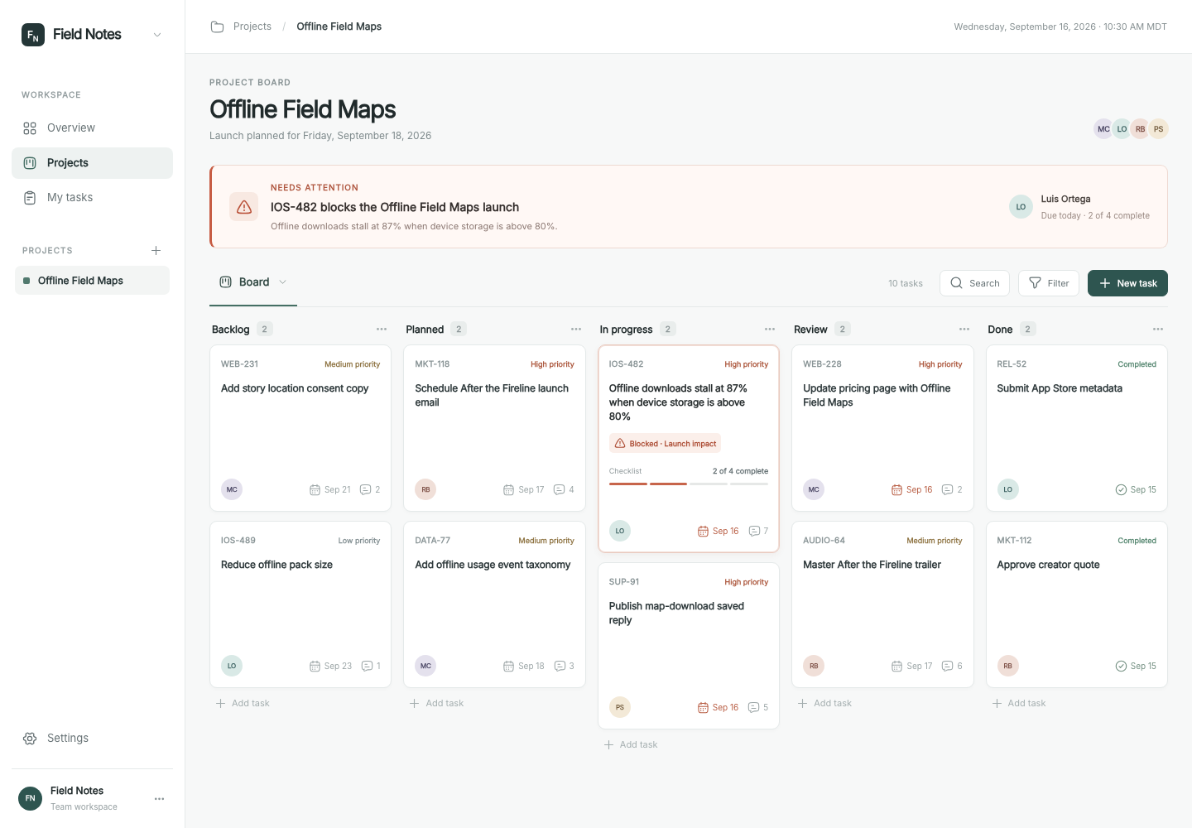Click the warning icon in Needs Attention banner

(x=244, y=207)
